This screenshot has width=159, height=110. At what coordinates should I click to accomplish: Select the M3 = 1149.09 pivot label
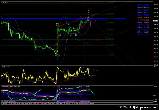pos(143,17)
